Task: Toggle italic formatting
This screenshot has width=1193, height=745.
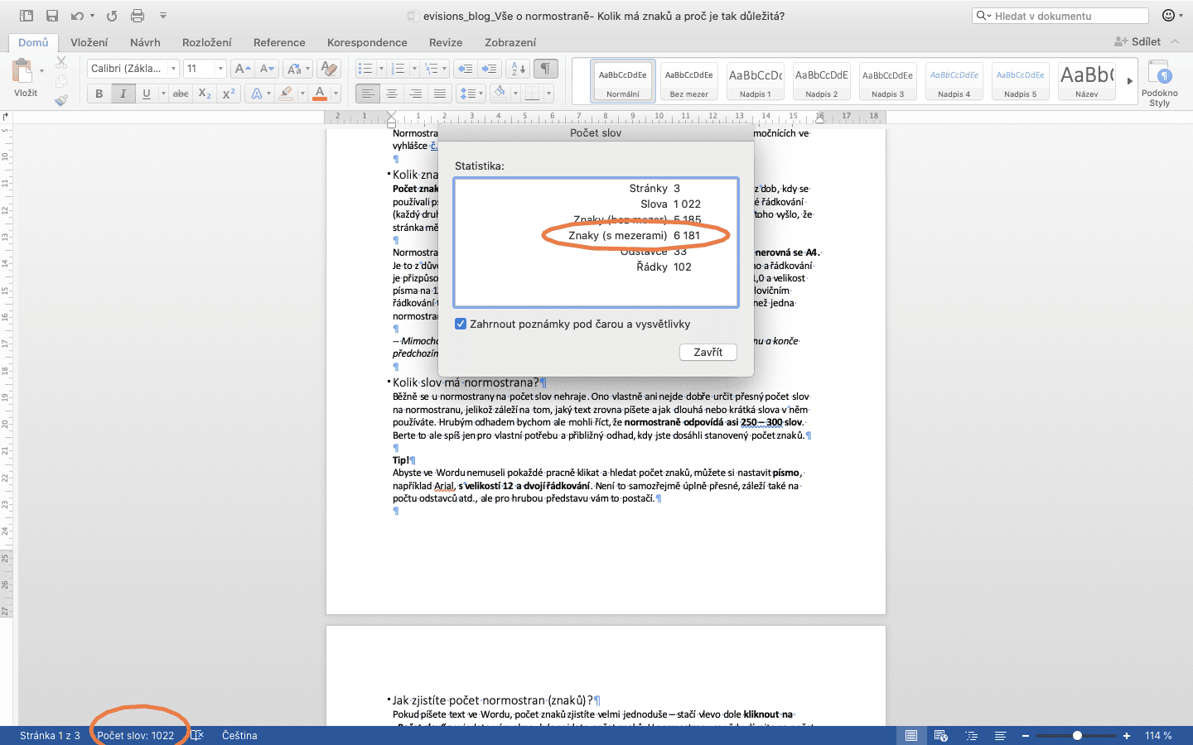Action: [x=123, y=94]
